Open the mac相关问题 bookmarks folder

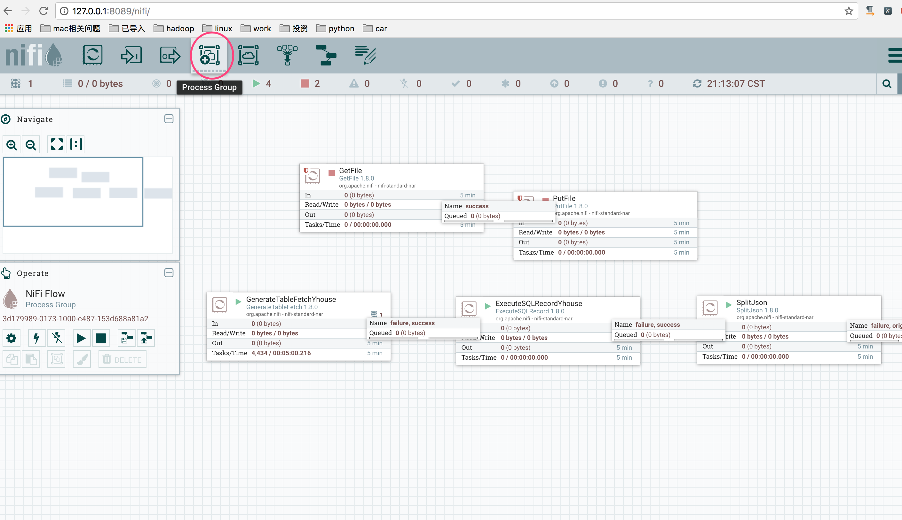coord(70,28)
